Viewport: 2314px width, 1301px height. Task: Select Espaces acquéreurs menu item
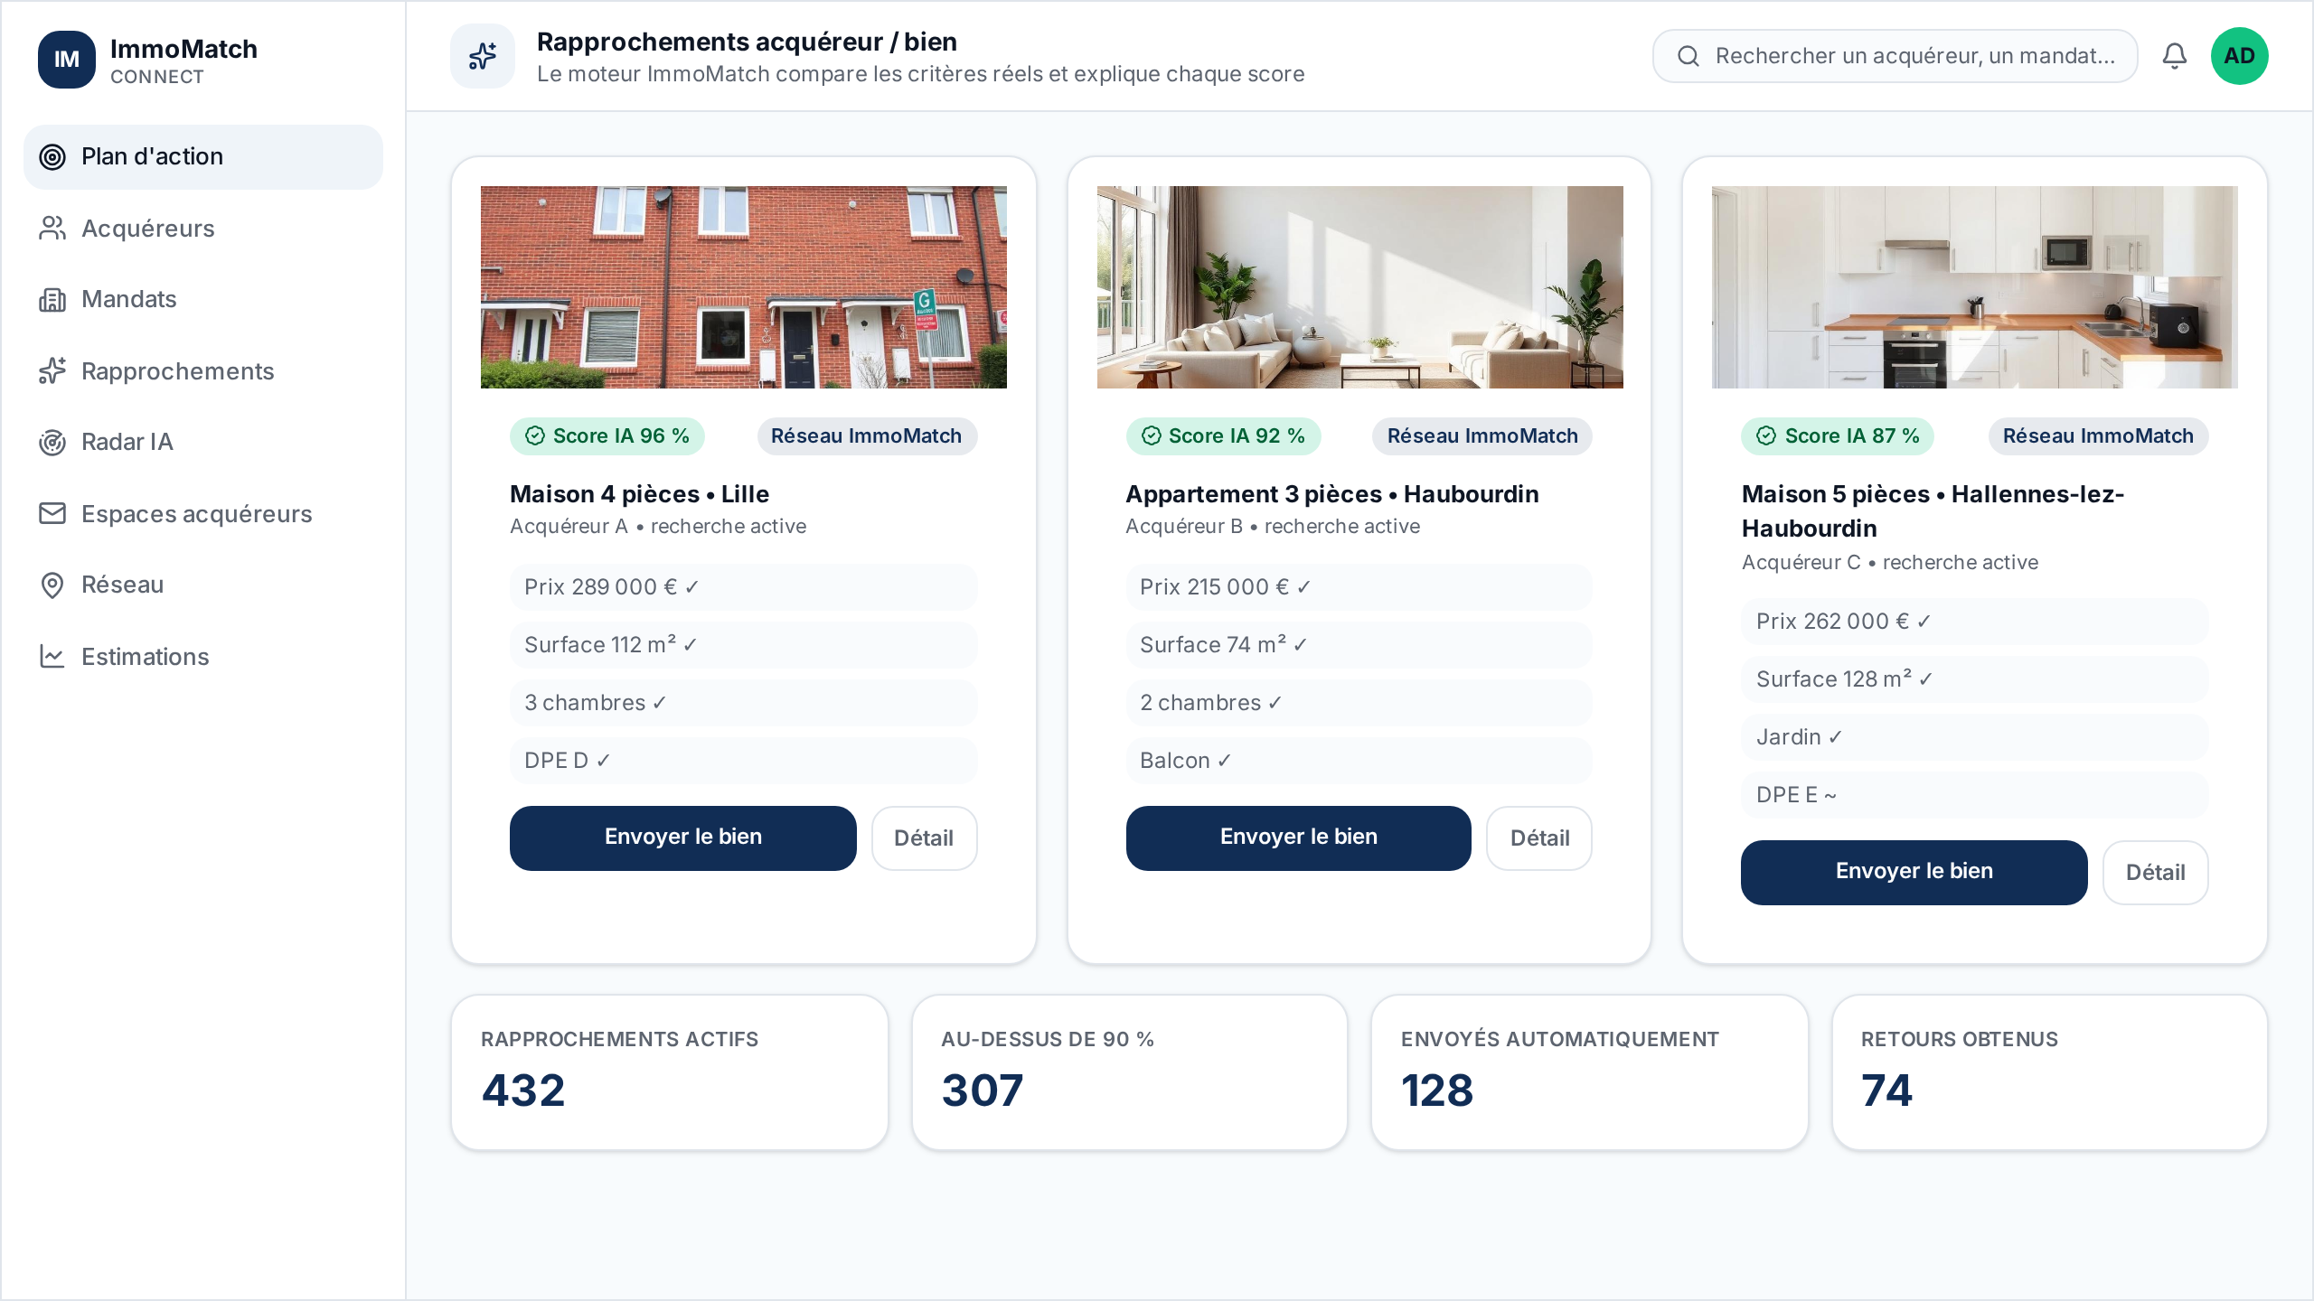pyautogui.click(x=203, y=514)
